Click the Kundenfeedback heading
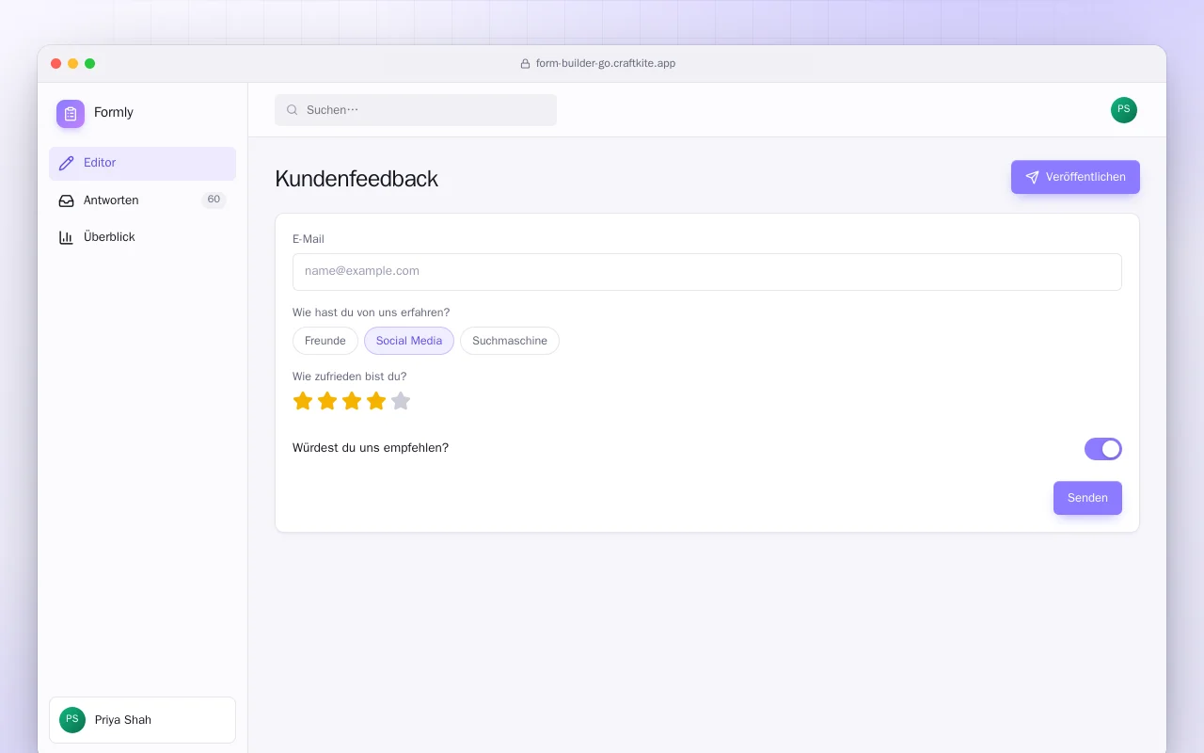The height and width of the screenshot is (753, 1204). click(x=356, y=179)
